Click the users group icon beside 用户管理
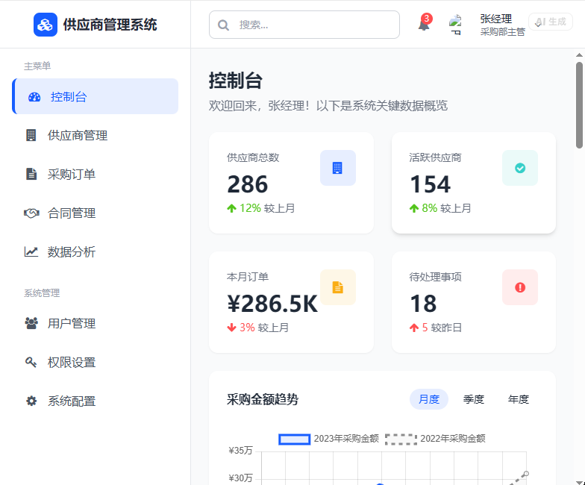The height and width of the screenshot is (485, 585). tap(31, 323)
